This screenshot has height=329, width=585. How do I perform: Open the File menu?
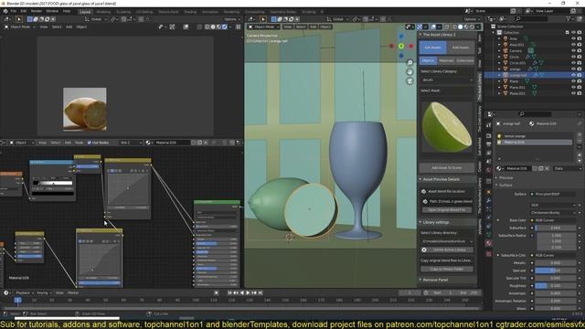tap(14, 11)
